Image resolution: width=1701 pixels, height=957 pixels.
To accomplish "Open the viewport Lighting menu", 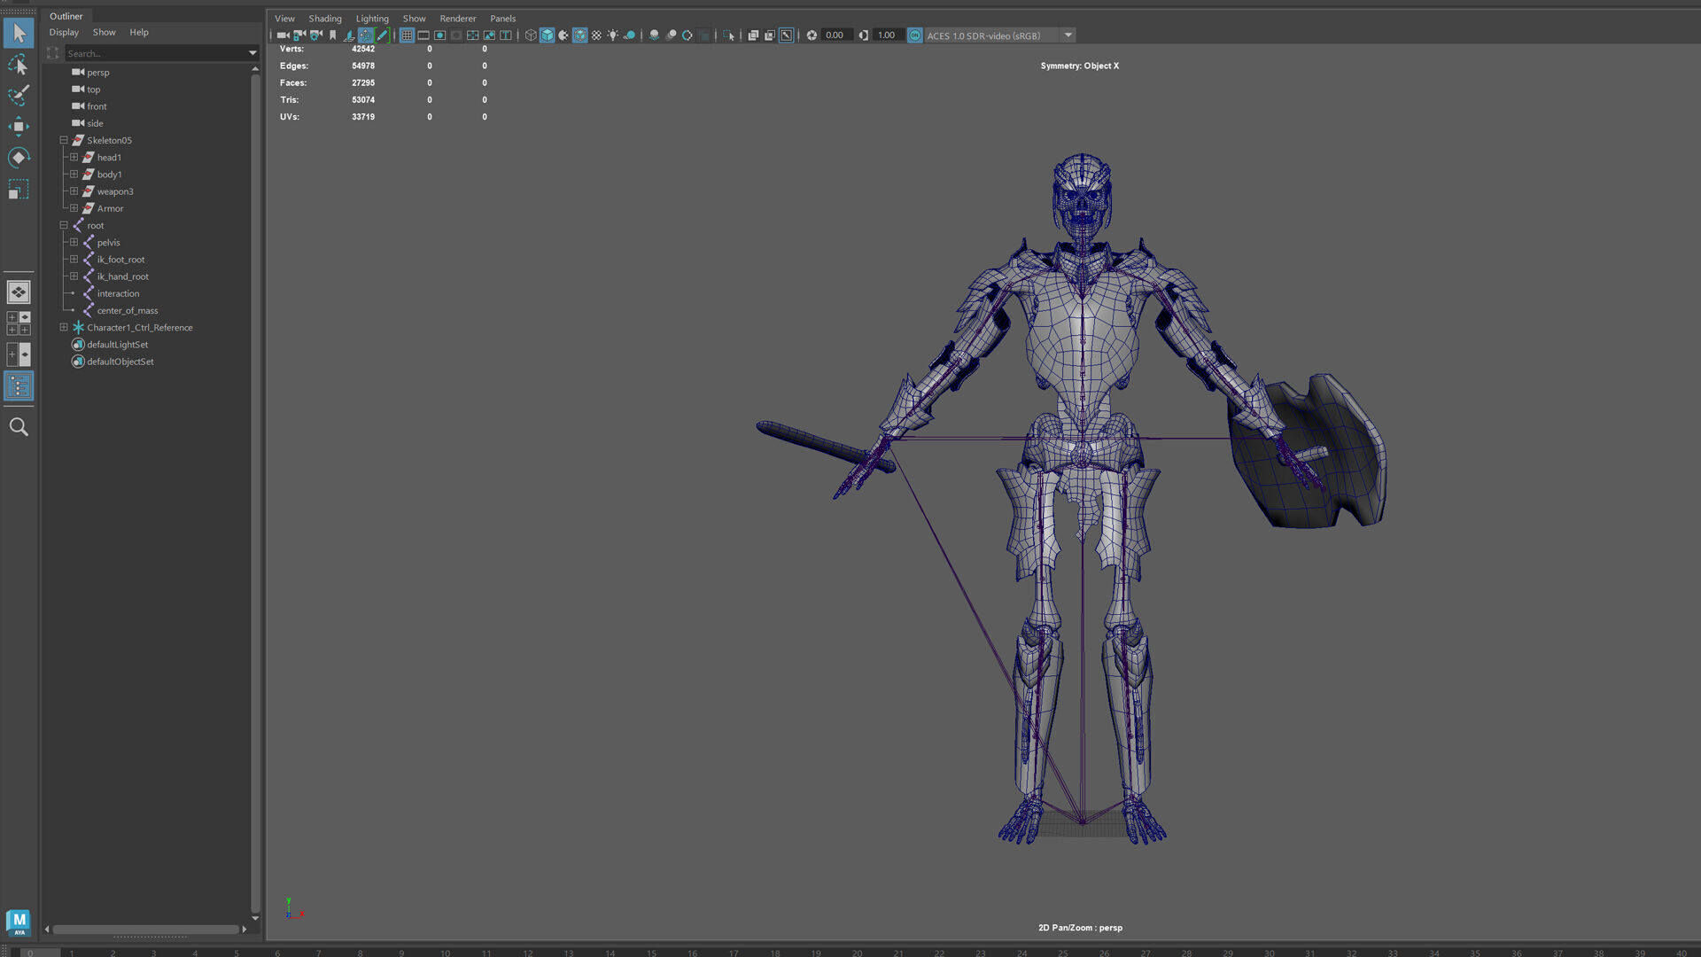I will click(x=372, y=19).
